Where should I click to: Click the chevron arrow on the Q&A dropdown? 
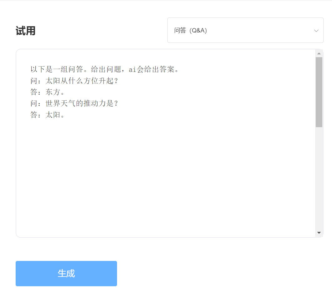coord(316,30)
